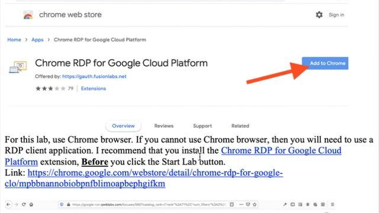Switch to the Reviews tab
Image resolution: width=379 pixels, height=213 pixels.
point(164,126)
